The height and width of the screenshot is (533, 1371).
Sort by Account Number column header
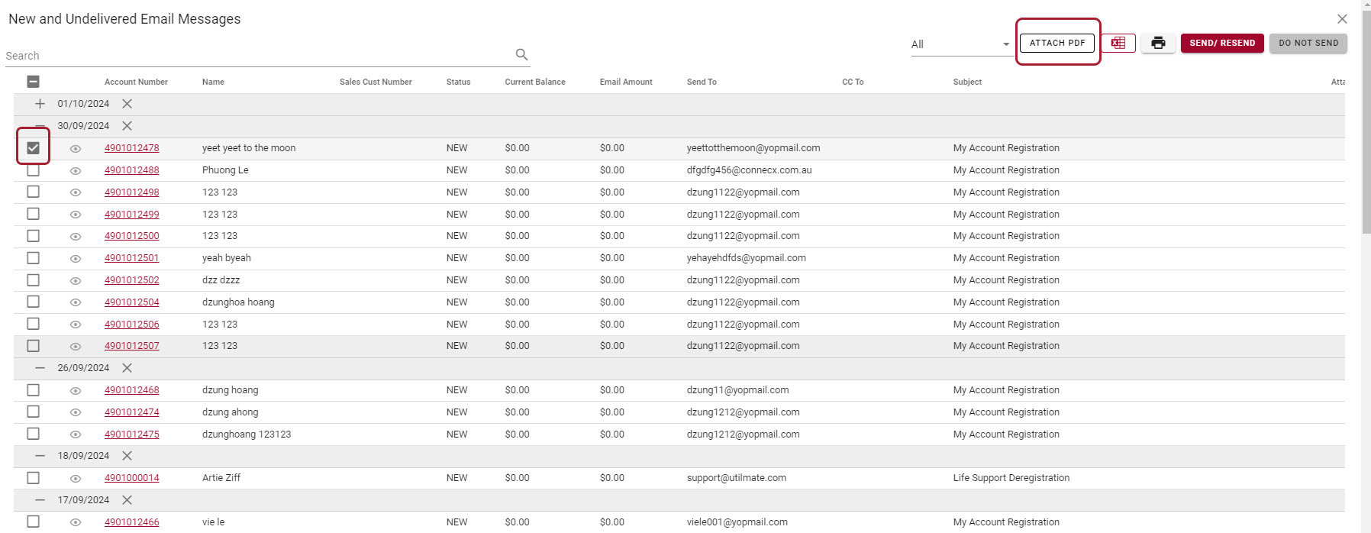136,82
